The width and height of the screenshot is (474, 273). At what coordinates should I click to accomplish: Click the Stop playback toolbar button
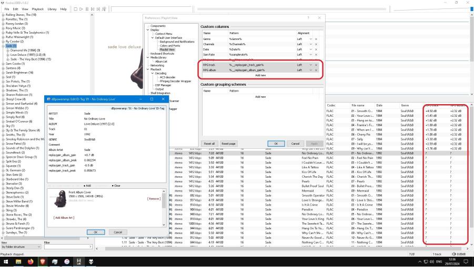(x=75, y=9)
